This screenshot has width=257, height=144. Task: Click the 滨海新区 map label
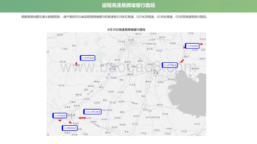coord(172,79)
